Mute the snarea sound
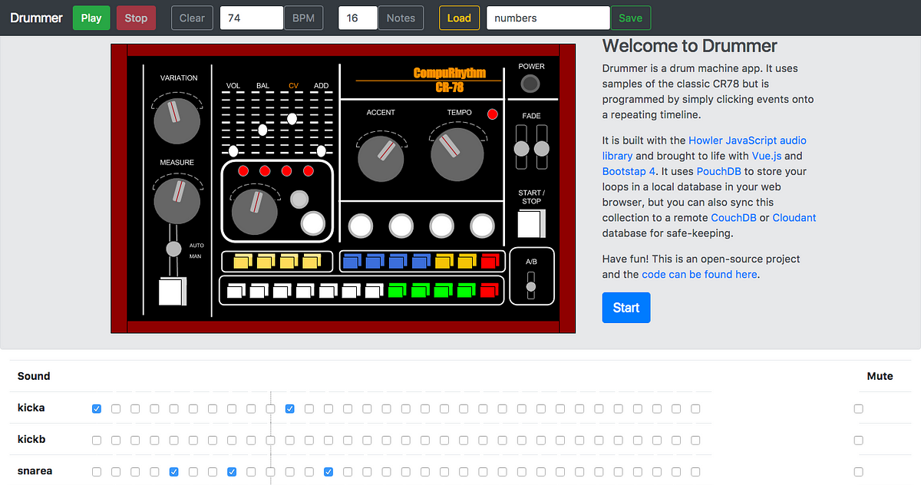This screenshot has height=485, width=921. pyautogui.click(x=858, y=471)
